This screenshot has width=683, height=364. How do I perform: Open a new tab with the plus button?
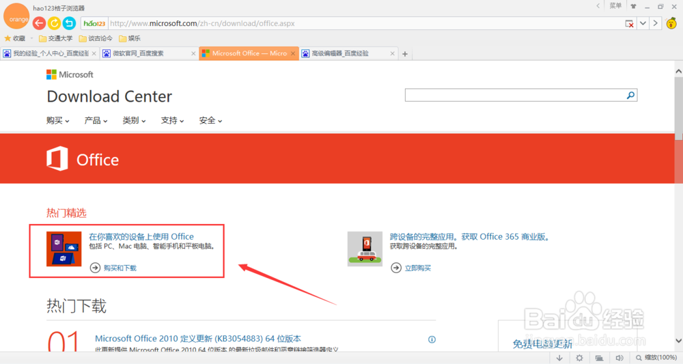(x=404, y=54)
